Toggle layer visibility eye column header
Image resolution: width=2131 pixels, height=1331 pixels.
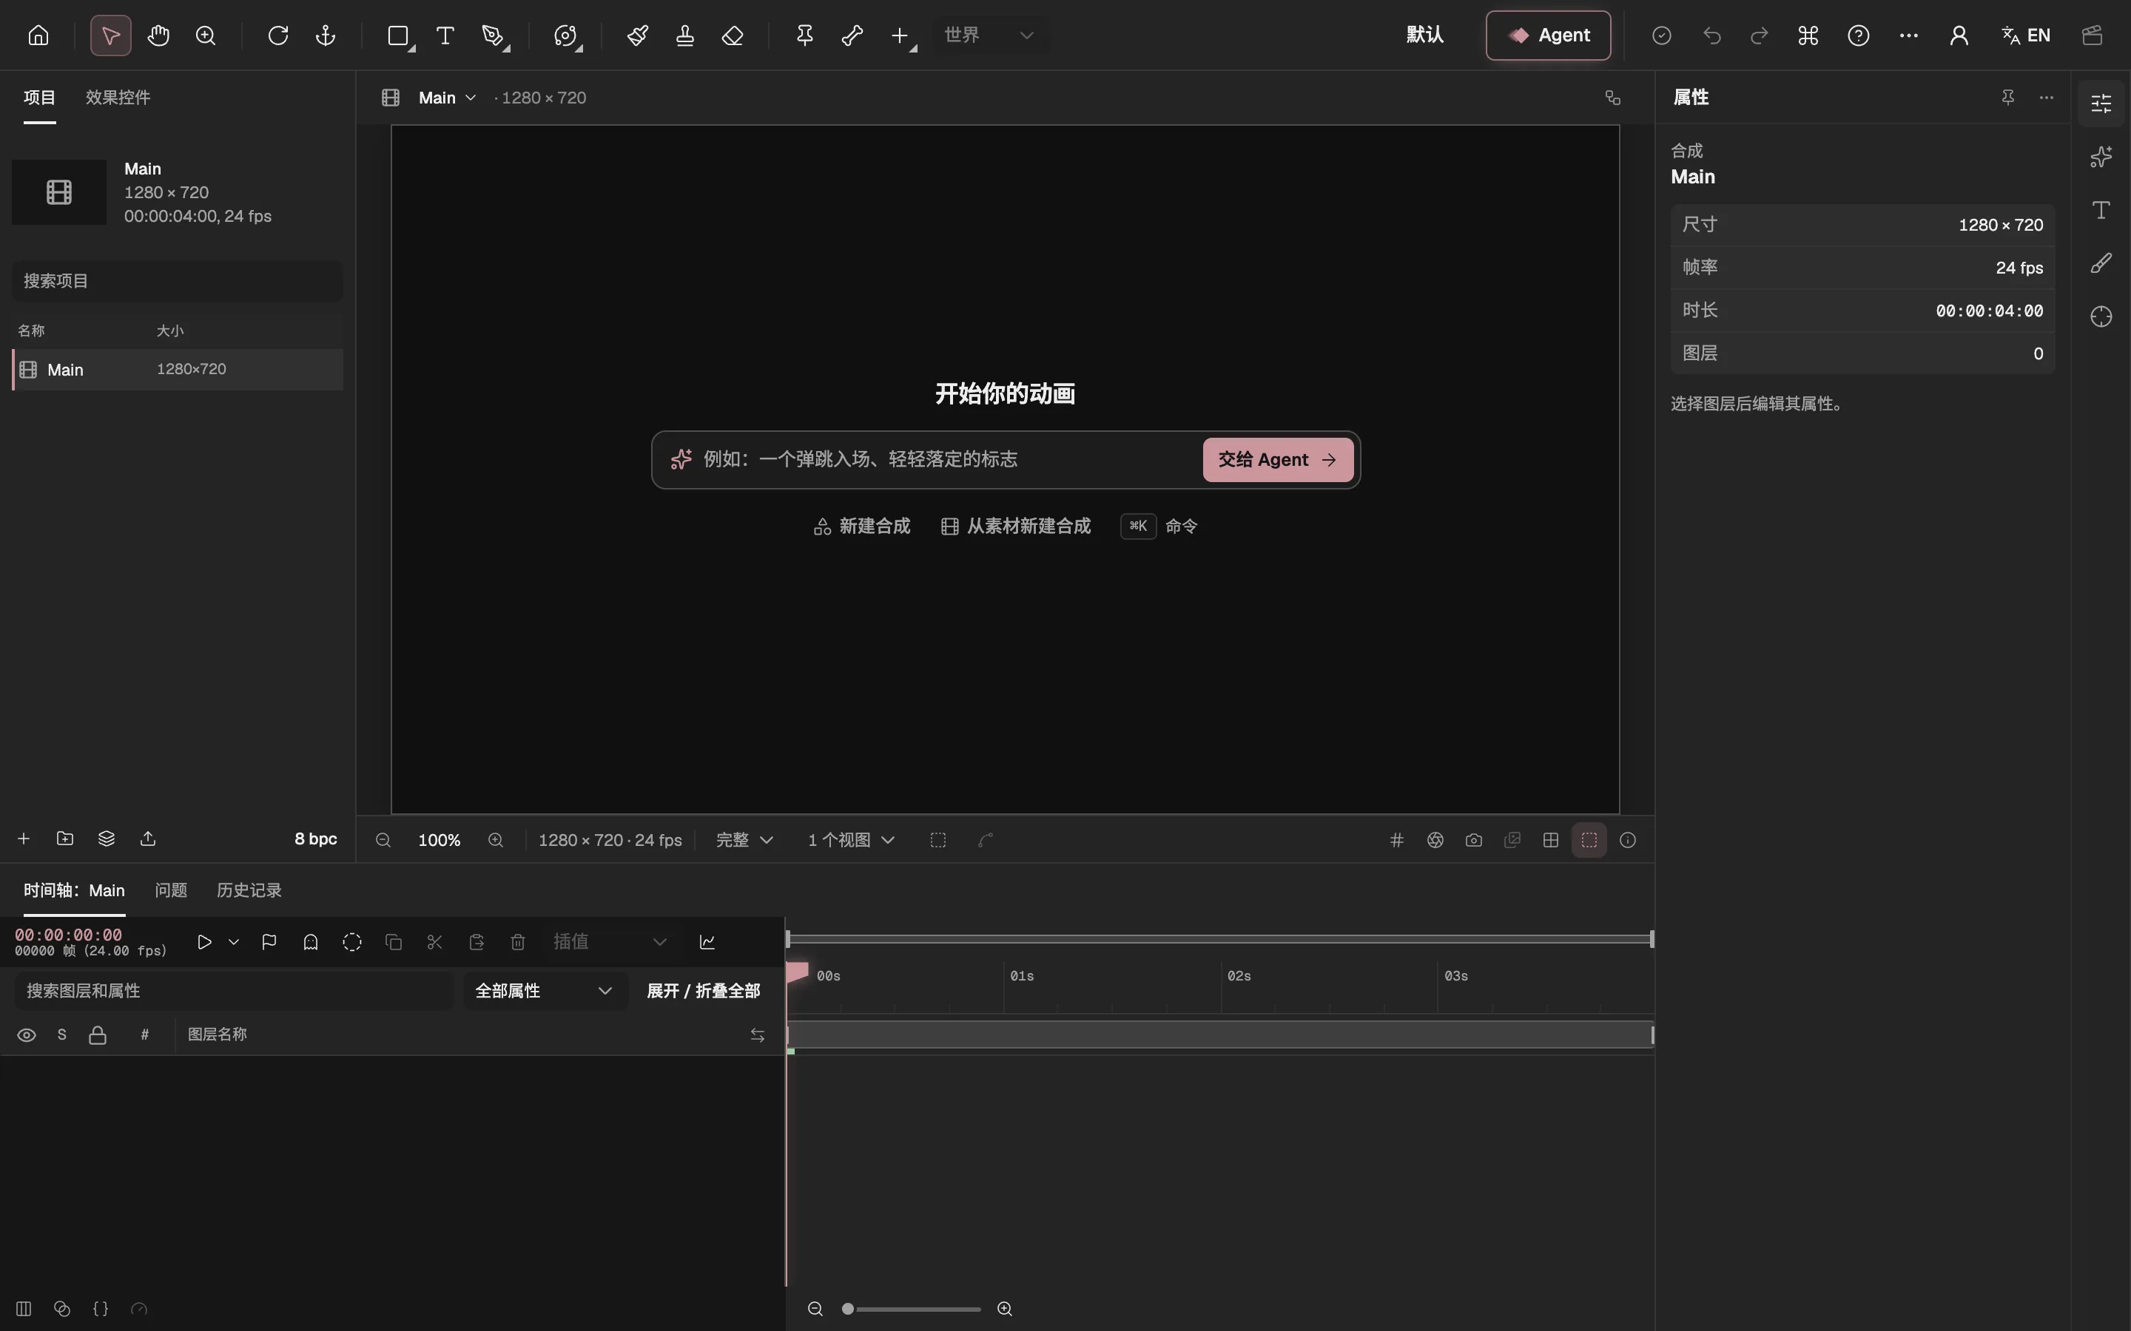pos(27,1035)
